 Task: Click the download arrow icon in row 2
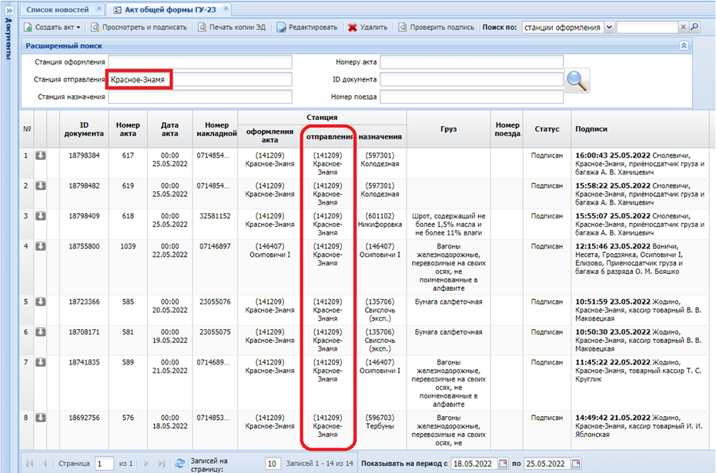pyautogui.click(x=41, y=185)
